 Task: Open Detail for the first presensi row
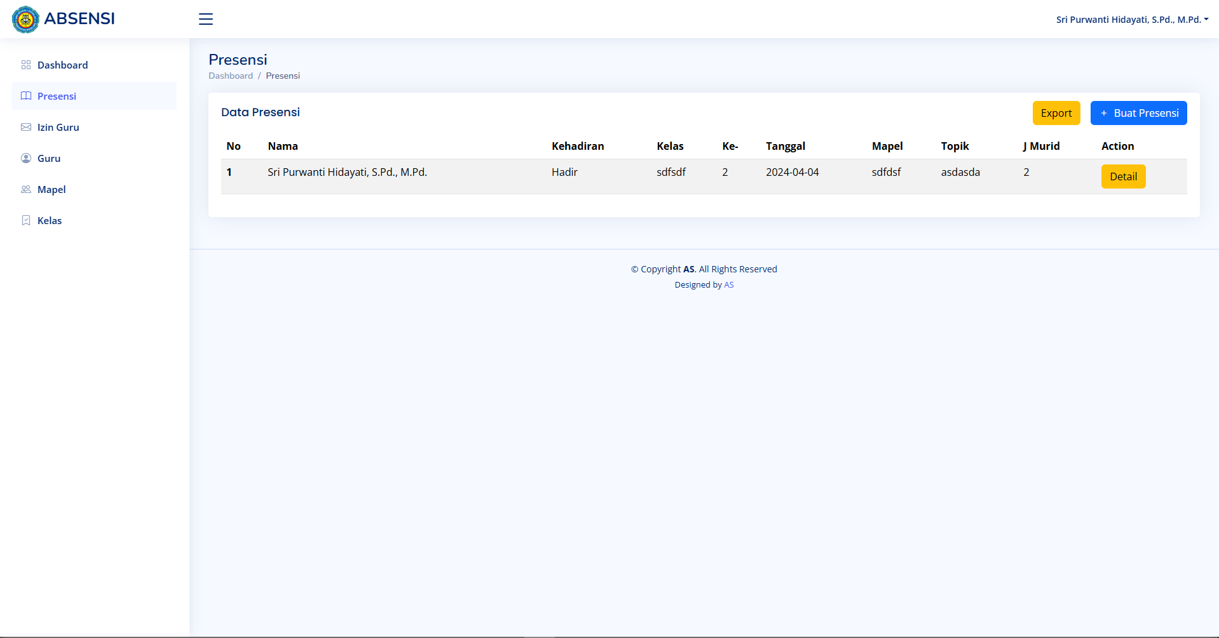coord(1123,176)
